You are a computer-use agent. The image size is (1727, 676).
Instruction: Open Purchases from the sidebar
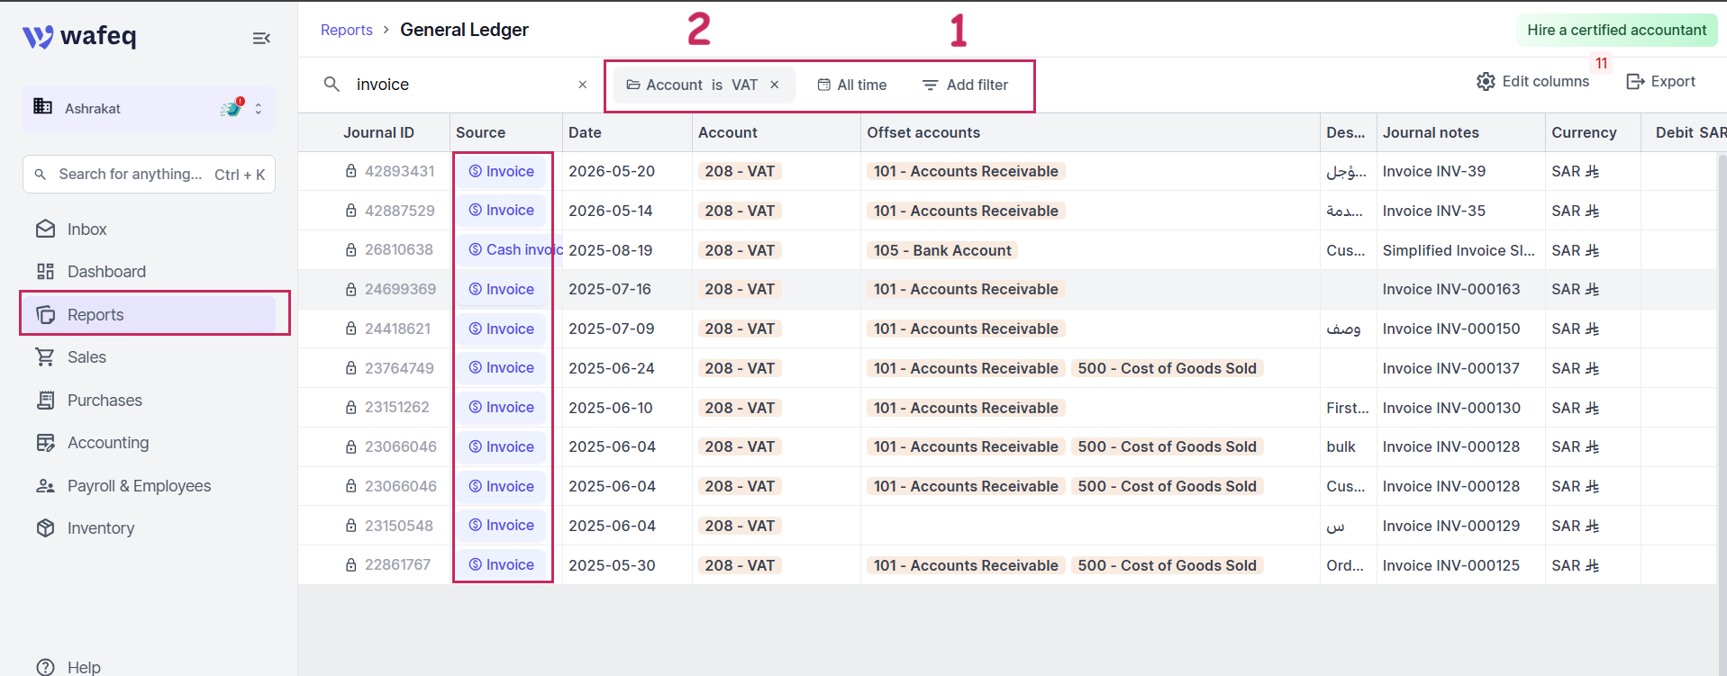pyautogui.click(x=105, y=401)
